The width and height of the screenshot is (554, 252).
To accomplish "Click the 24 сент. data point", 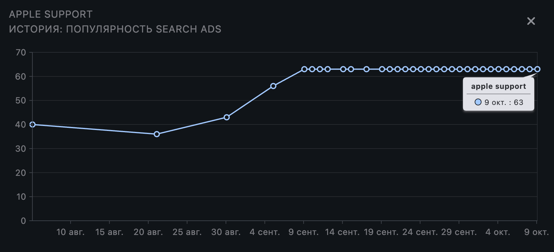I will [421, 69].
